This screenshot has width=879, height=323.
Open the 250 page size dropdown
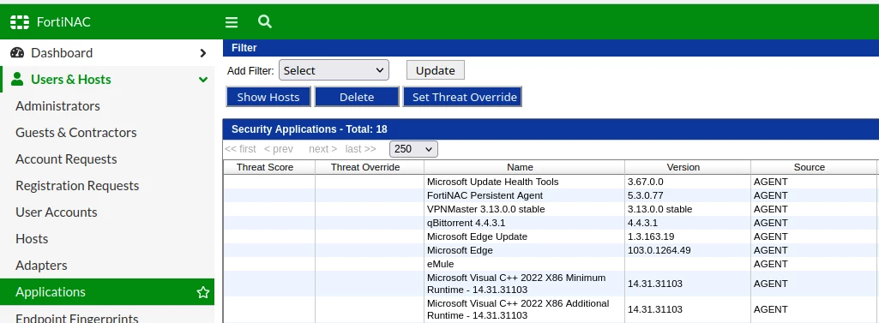point(413,149)
